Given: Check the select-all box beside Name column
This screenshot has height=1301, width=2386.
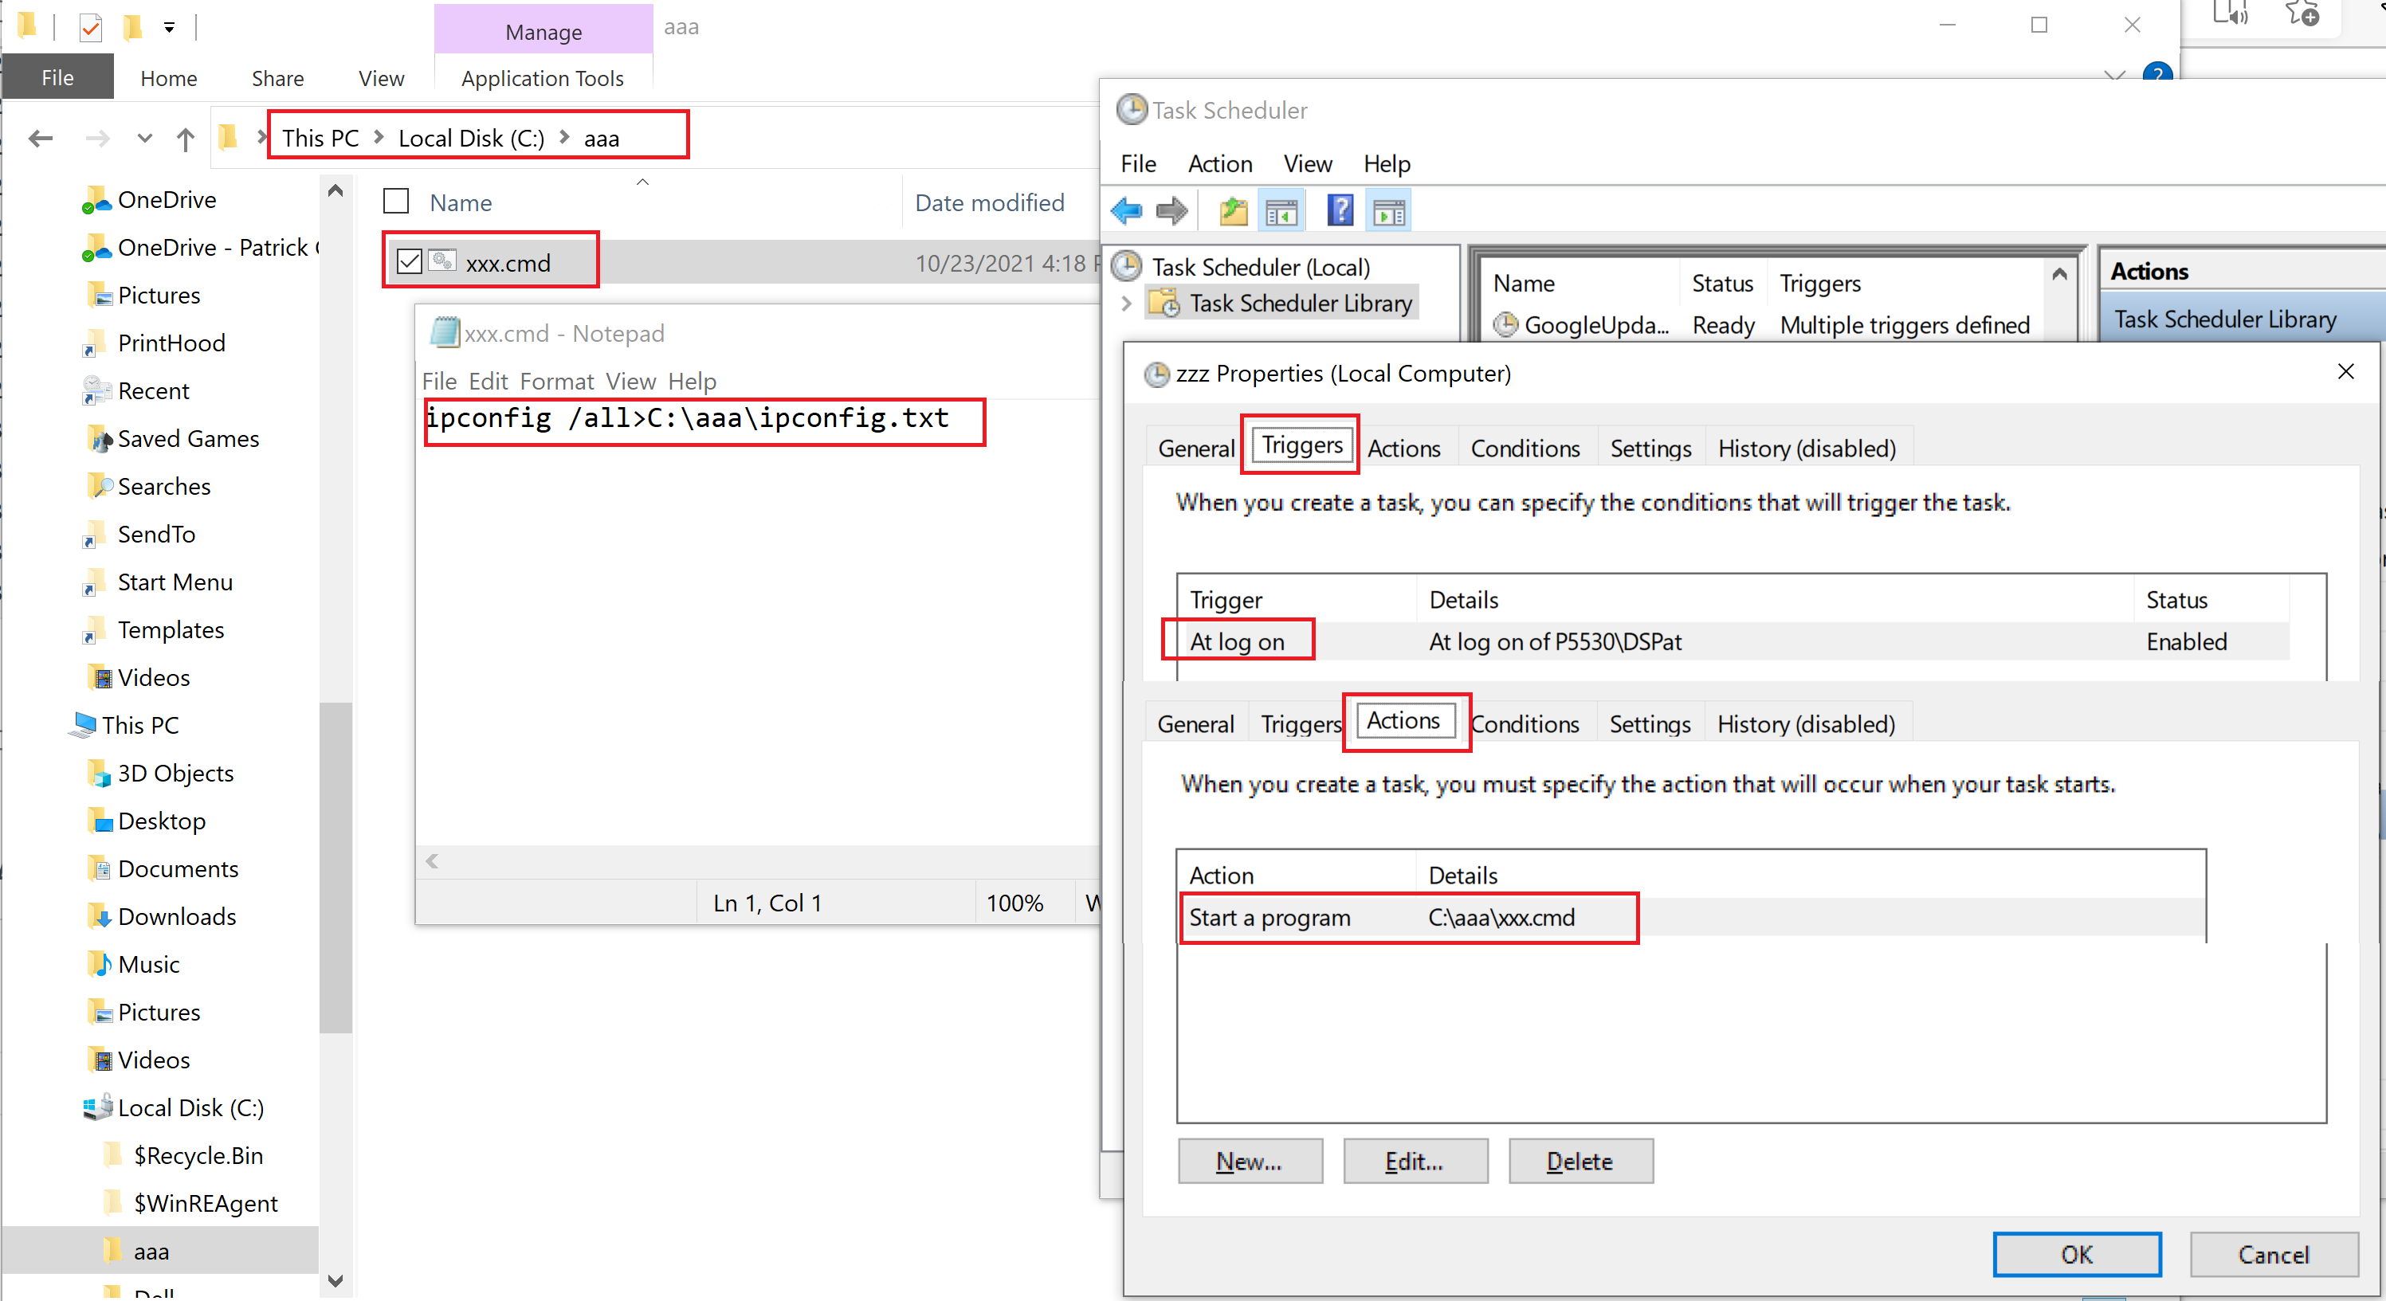Looking at the screenshot, I should (x=396, y=201).
